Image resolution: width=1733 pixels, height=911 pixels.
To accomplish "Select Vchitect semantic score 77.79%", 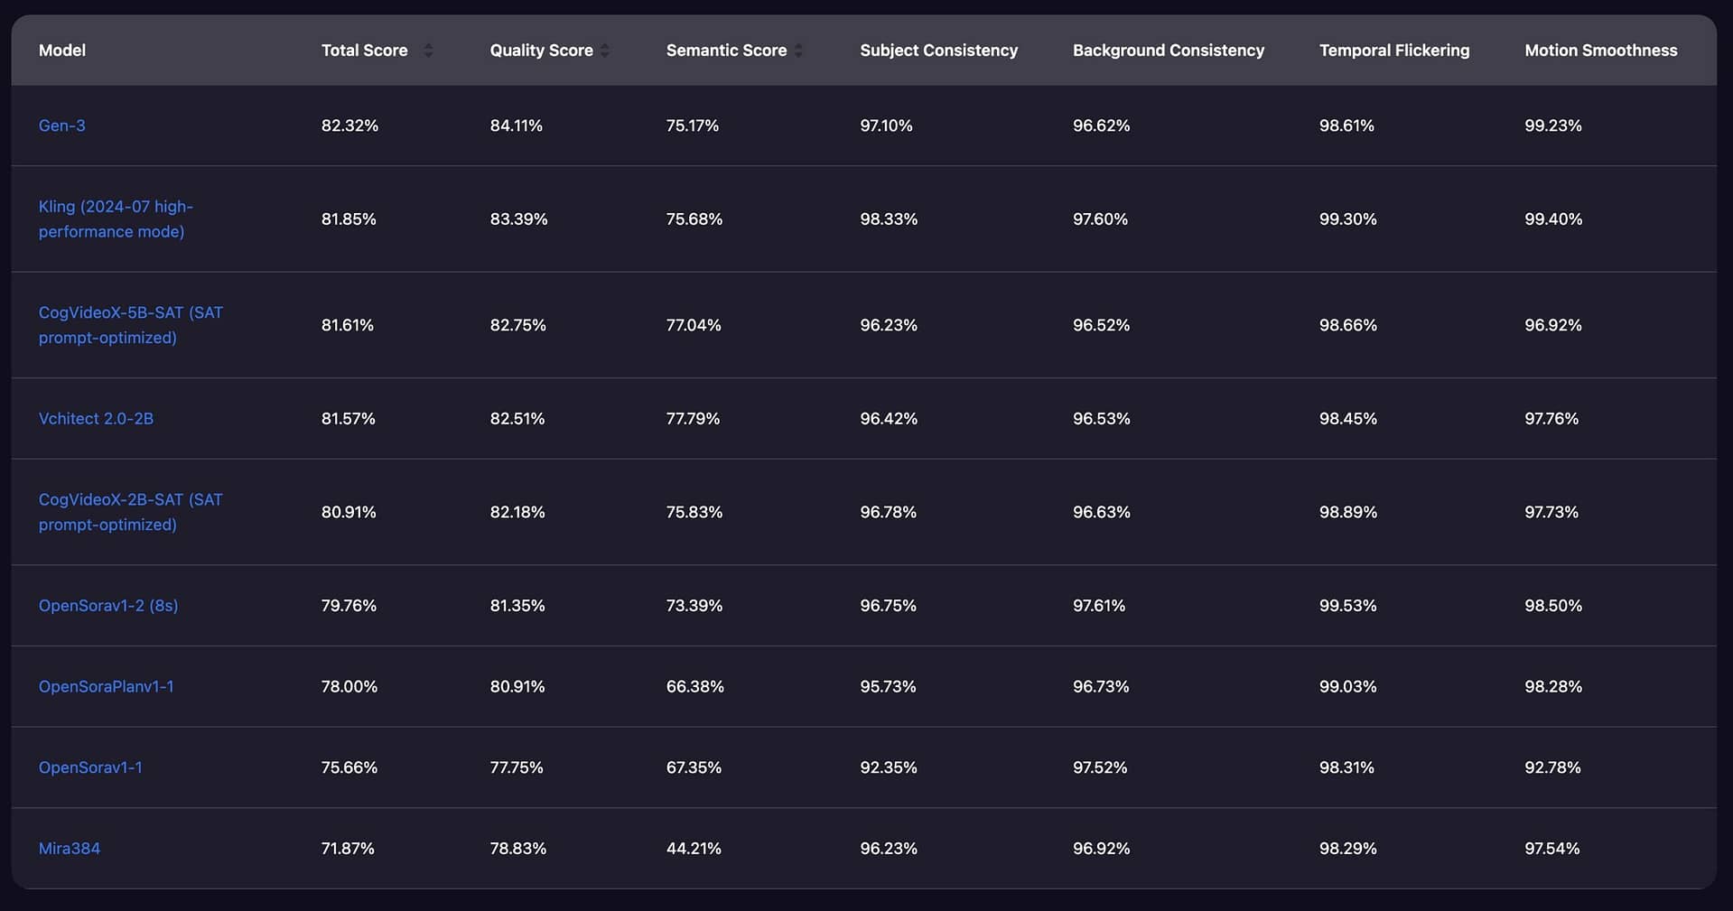I will [x=693, y=419].
